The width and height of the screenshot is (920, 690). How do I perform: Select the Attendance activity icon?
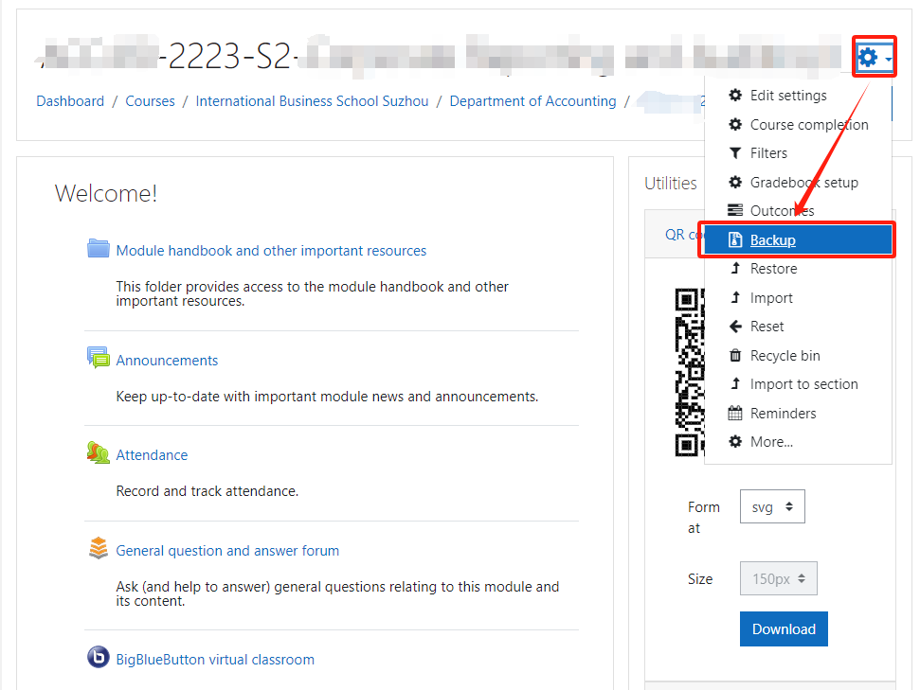coord(99,453)
